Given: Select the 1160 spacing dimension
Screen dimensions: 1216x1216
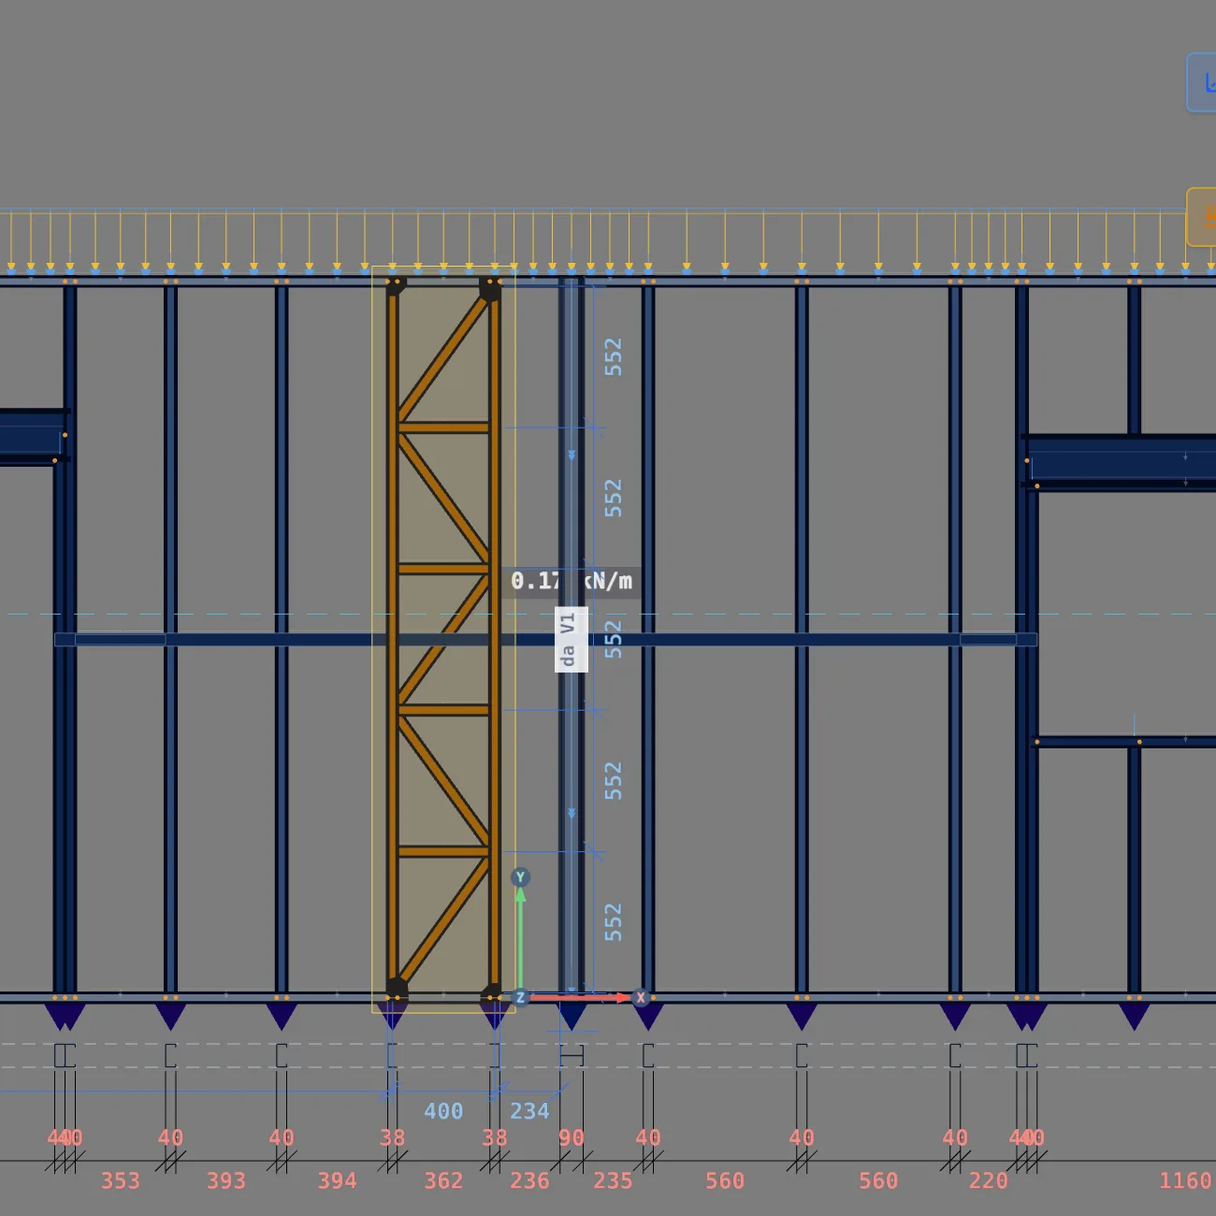Looking at the screenshot, I should click(1185, 1181).
